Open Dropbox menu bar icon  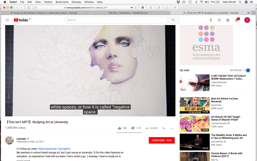pos(178,2)
